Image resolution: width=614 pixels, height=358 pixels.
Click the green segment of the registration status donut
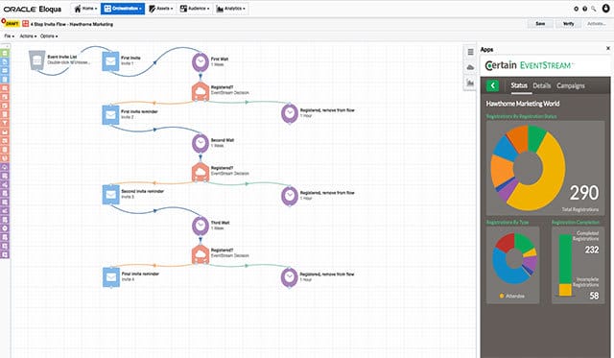click(535, 138)
